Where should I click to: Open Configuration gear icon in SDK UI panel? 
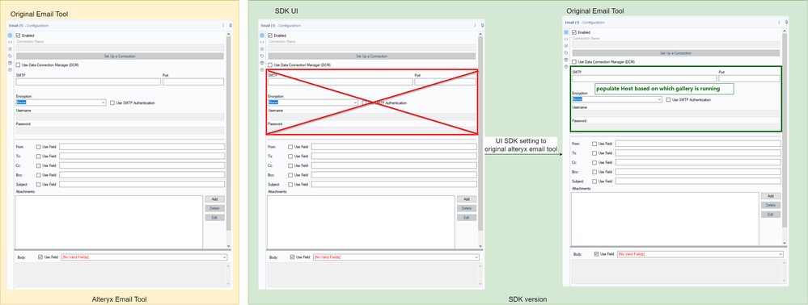tap(262, 35)
